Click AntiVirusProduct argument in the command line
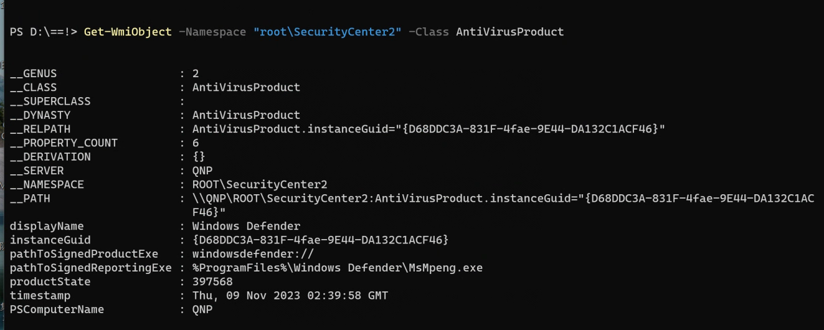This screenshot has width=824, height=330. click(509, 32)
